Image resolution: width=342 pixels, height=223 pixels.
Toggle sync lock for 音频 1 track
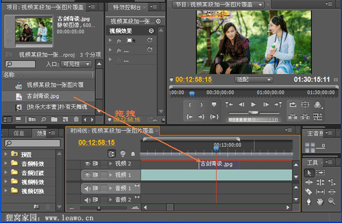coord(95,188)
